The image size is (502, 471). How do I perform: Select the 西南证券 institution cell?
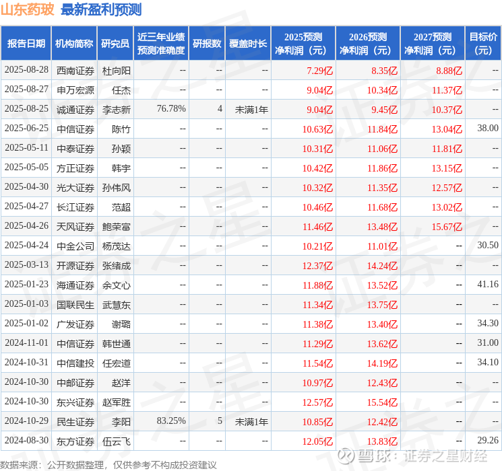(75, 71)
